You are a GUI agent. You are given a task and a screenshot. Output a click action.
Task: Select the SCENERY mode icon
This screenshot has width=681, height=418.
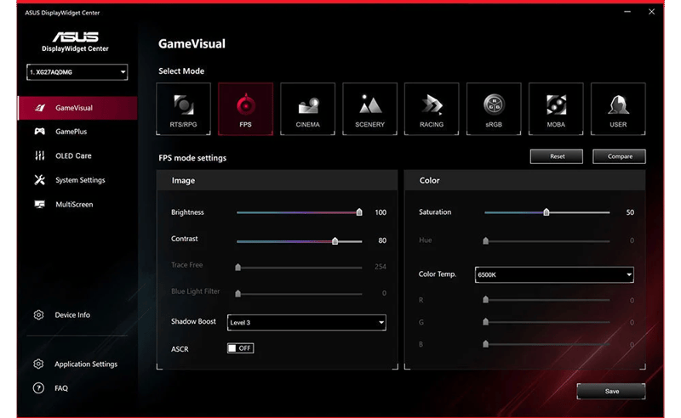[x=369, y=109]
